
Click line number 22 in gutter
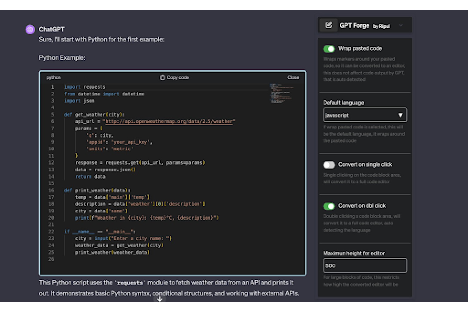(51, 232)
